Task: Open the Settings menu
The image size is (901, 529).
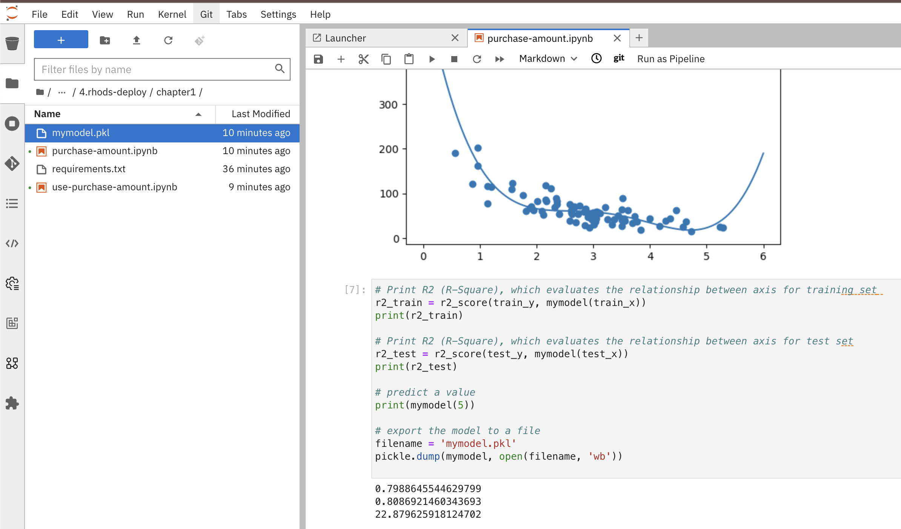Action: (x=278, y=14)
